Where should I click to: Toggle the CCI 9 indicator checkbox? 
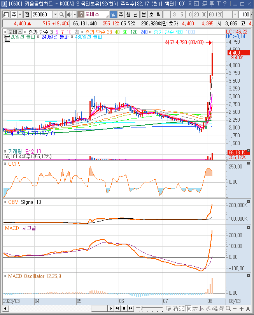click(5, 164)
